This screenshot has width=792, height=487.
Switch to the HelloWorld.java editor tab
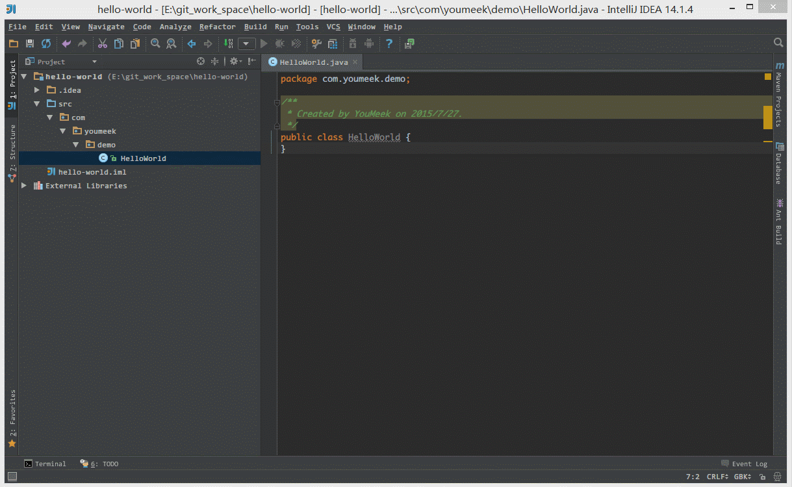(x=312, y=62)
